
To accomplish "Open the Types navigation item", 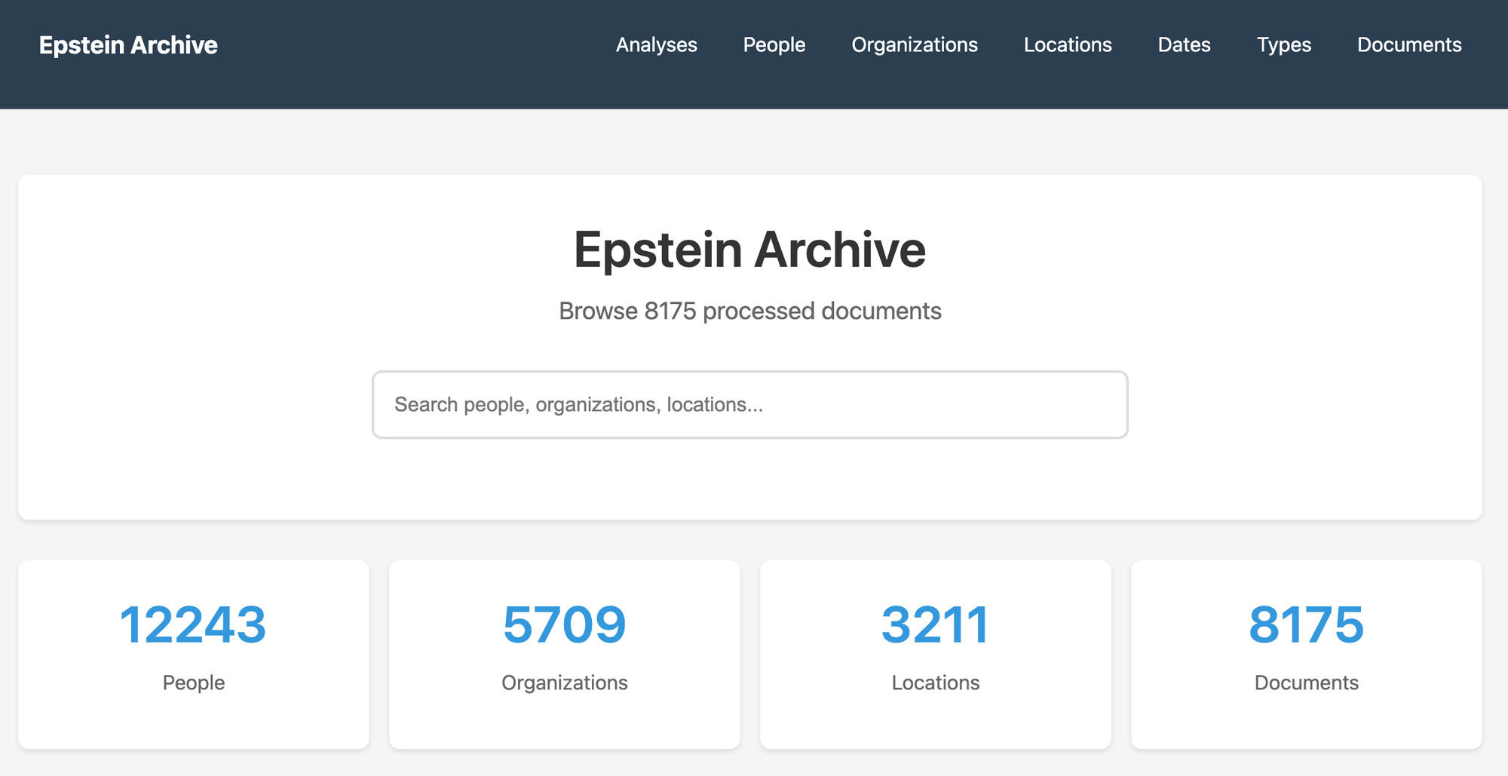I will (x=1283, y=45).
